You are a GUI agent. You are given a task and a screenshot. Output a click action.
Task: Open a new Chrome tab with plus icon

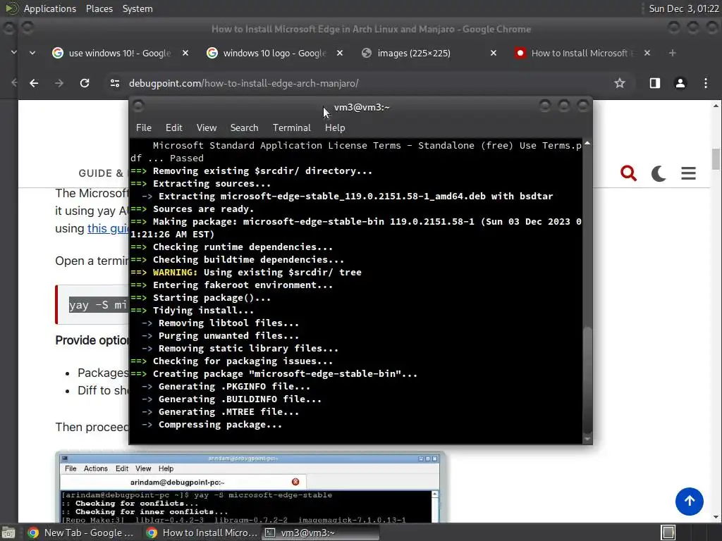[x=672, y=53]
